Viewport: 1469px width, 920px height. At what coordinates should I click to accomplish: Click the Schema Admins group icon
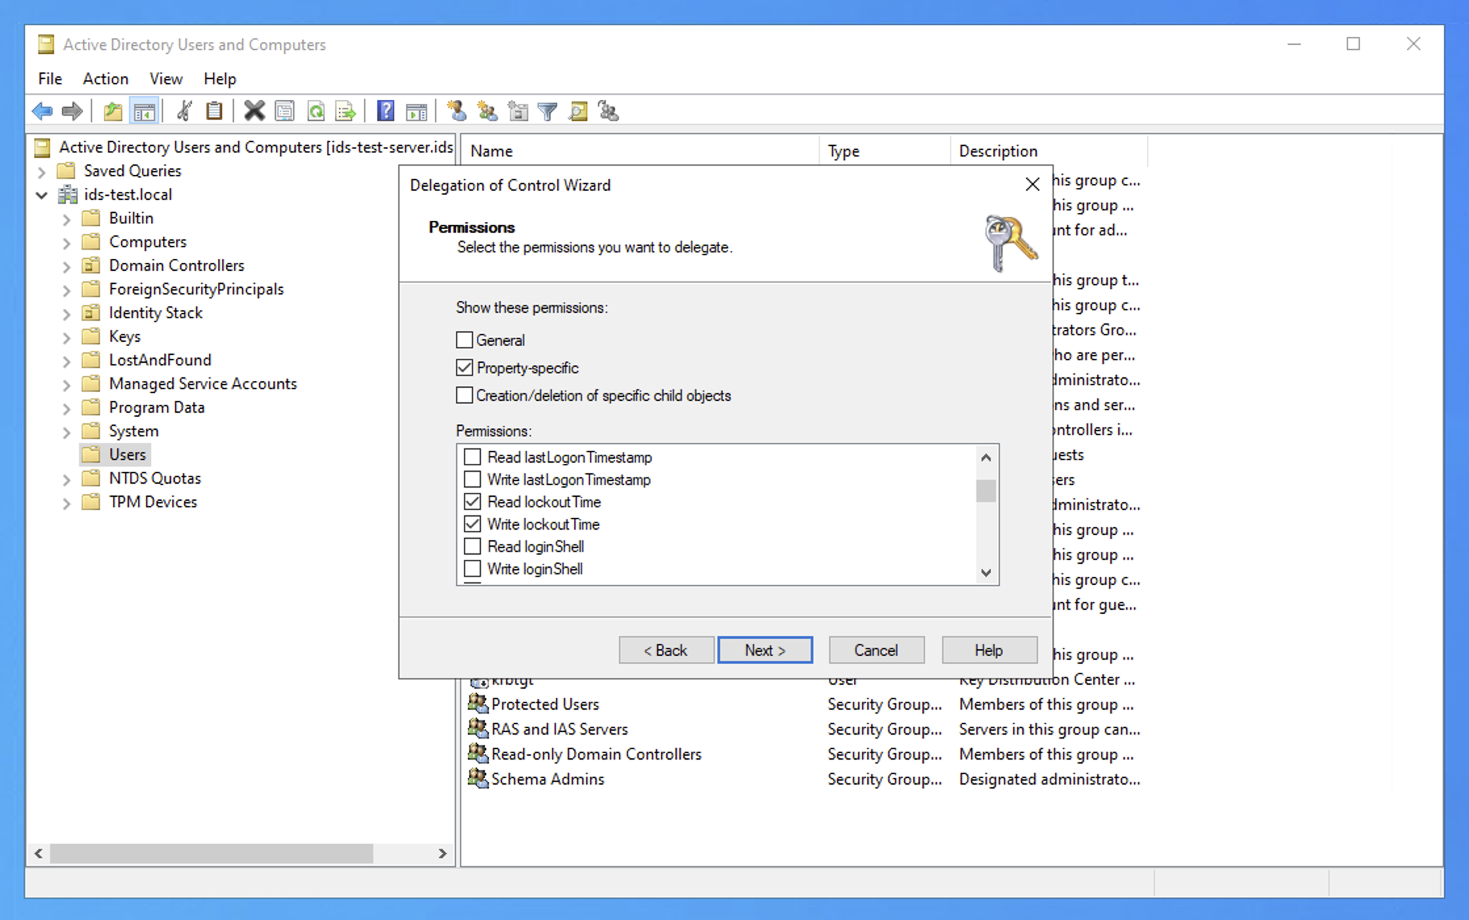[x=478, y=779]
